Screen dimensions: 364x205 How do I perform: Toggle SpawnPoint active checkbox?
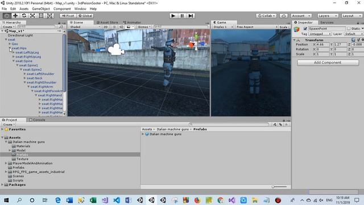click(305, 28)
